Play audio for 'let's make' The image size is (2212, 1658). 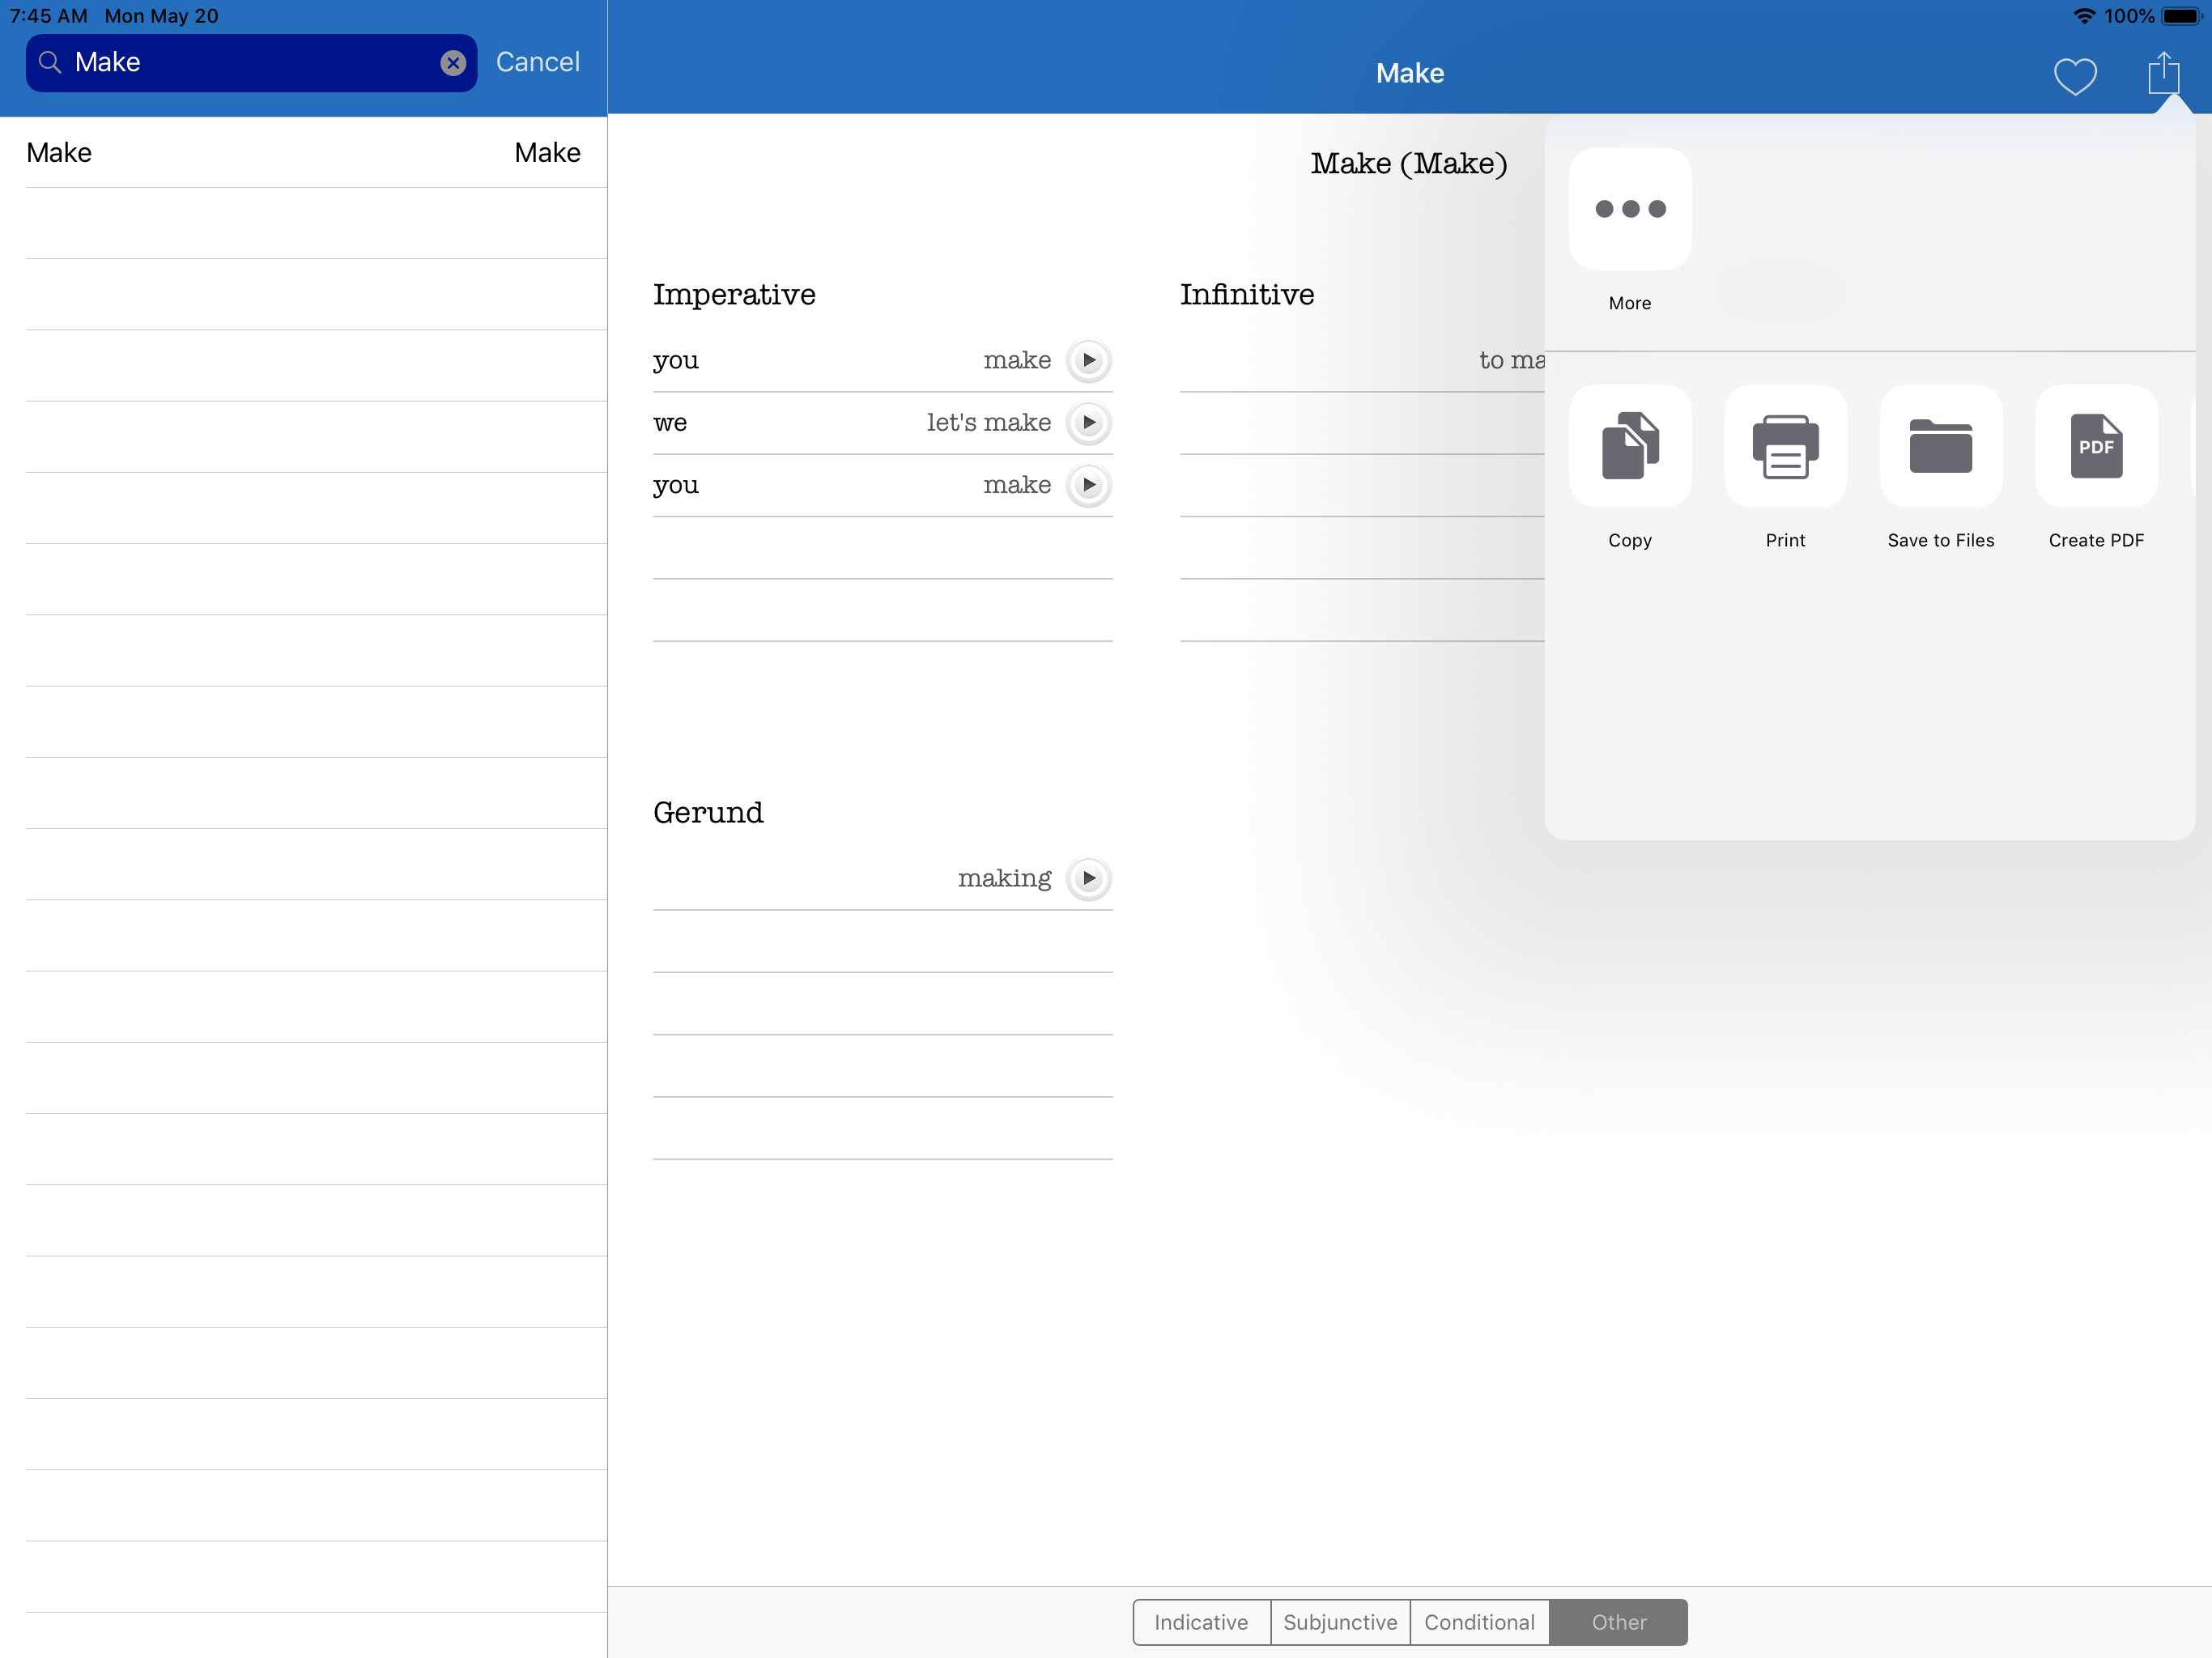click(1089, 422)
